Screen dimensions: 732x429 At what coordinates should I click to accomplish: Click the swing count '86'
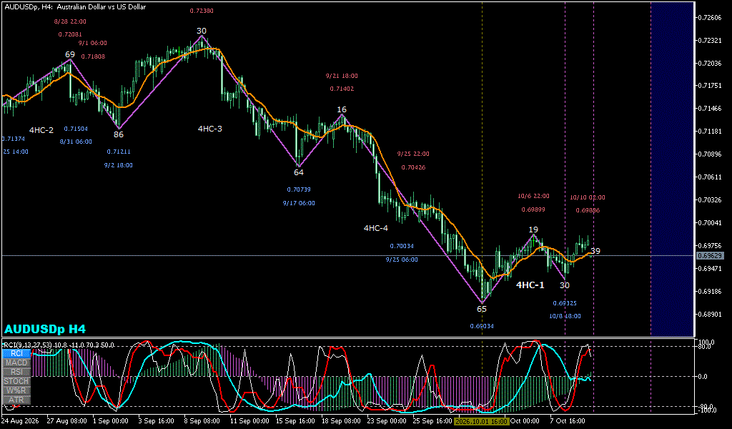point(119,134)
